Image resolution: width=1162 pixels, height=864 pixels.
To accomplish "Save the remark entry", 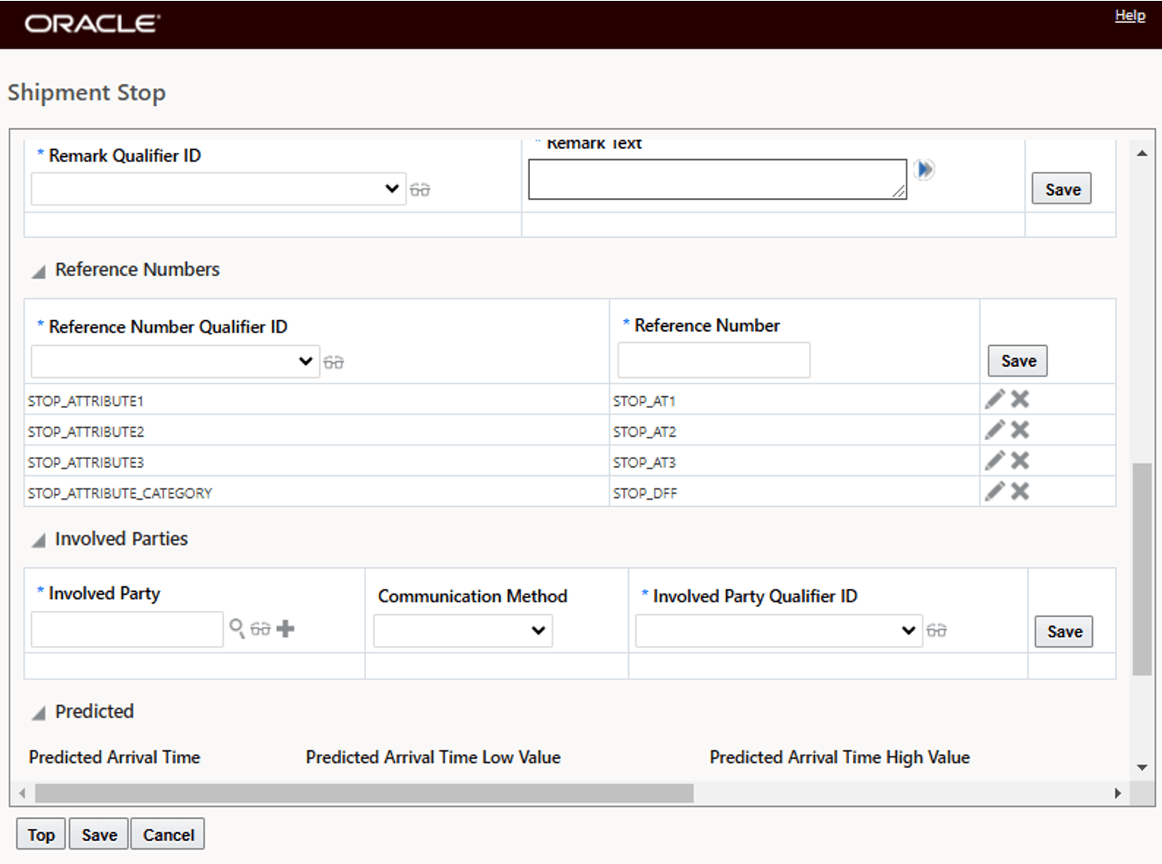I will coord(1062,189).
